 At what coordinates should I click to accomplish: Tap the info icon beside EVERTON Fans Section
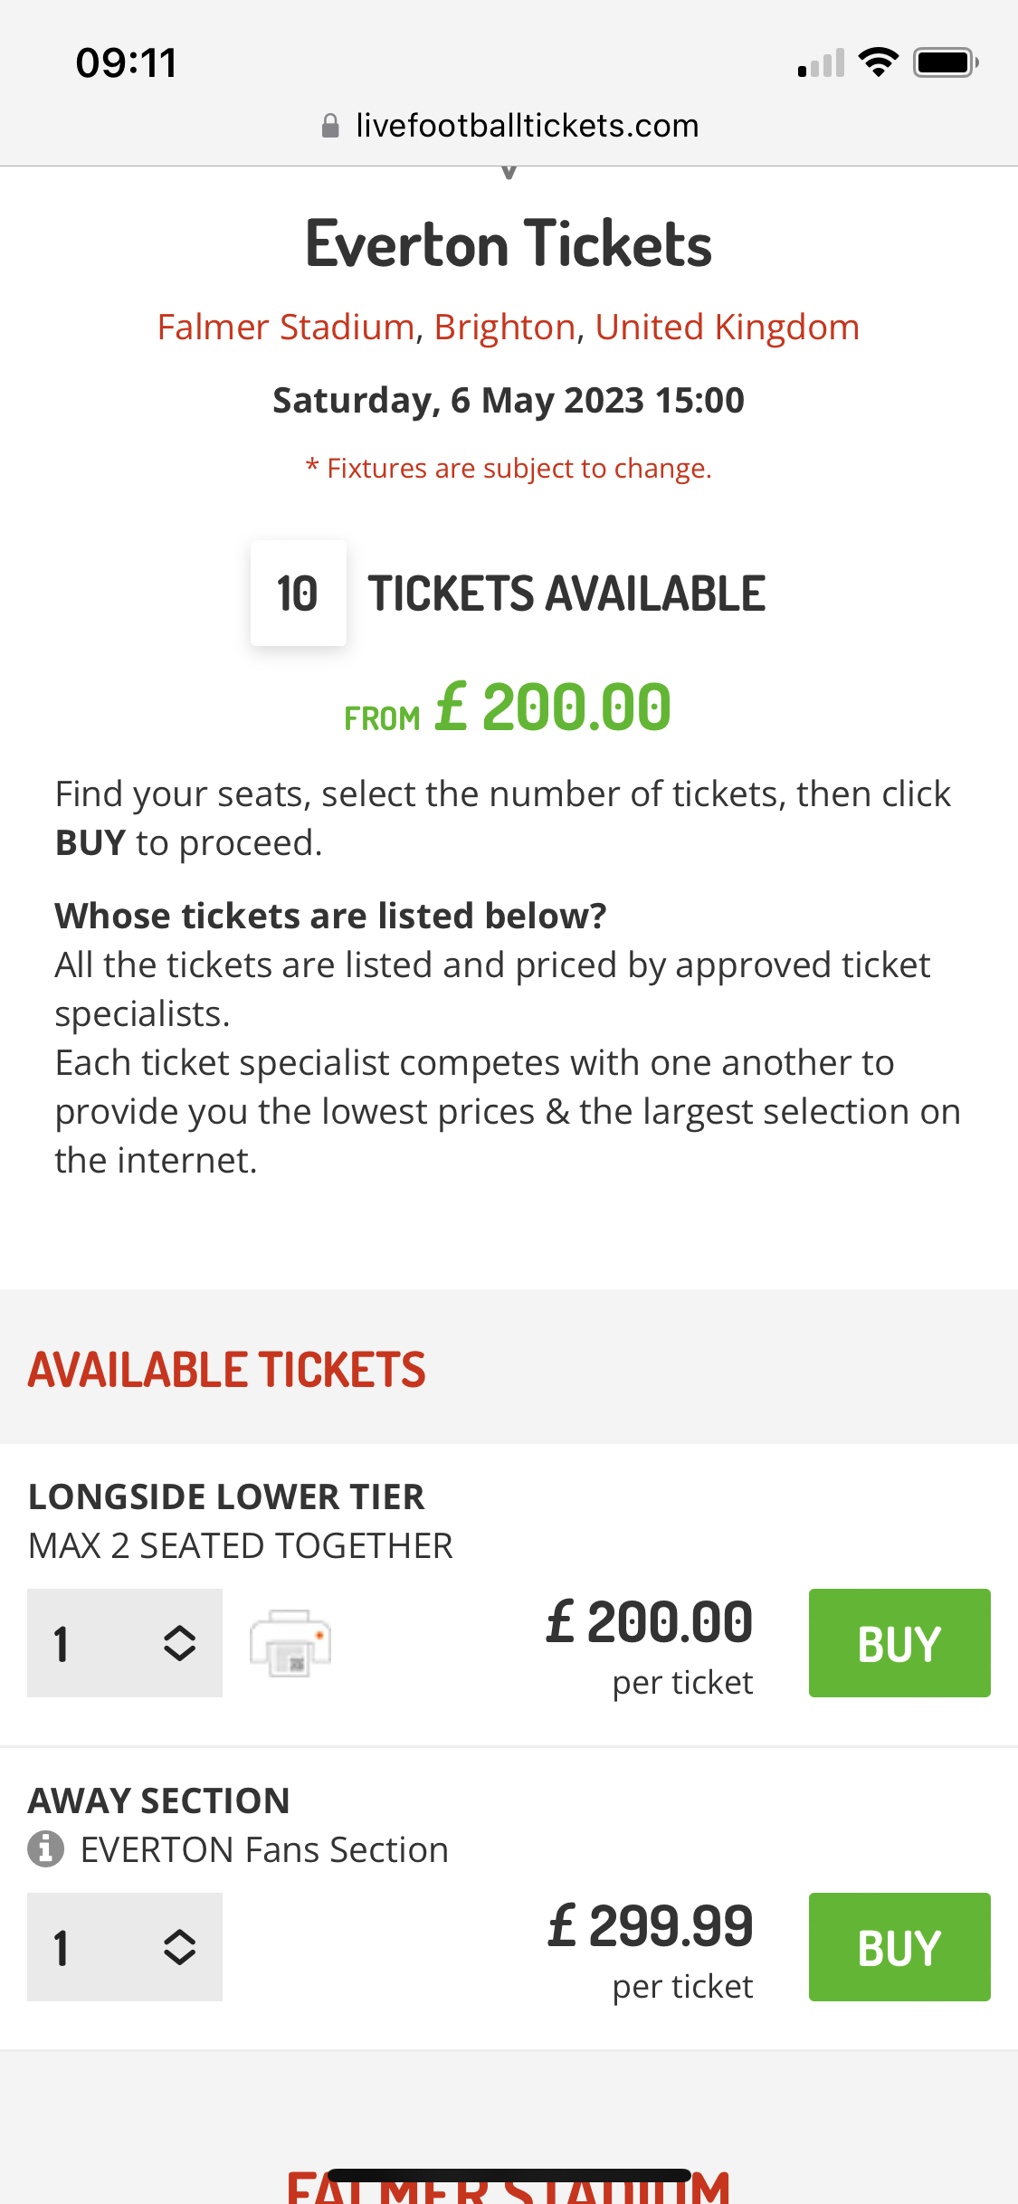tap(45, 1848)
